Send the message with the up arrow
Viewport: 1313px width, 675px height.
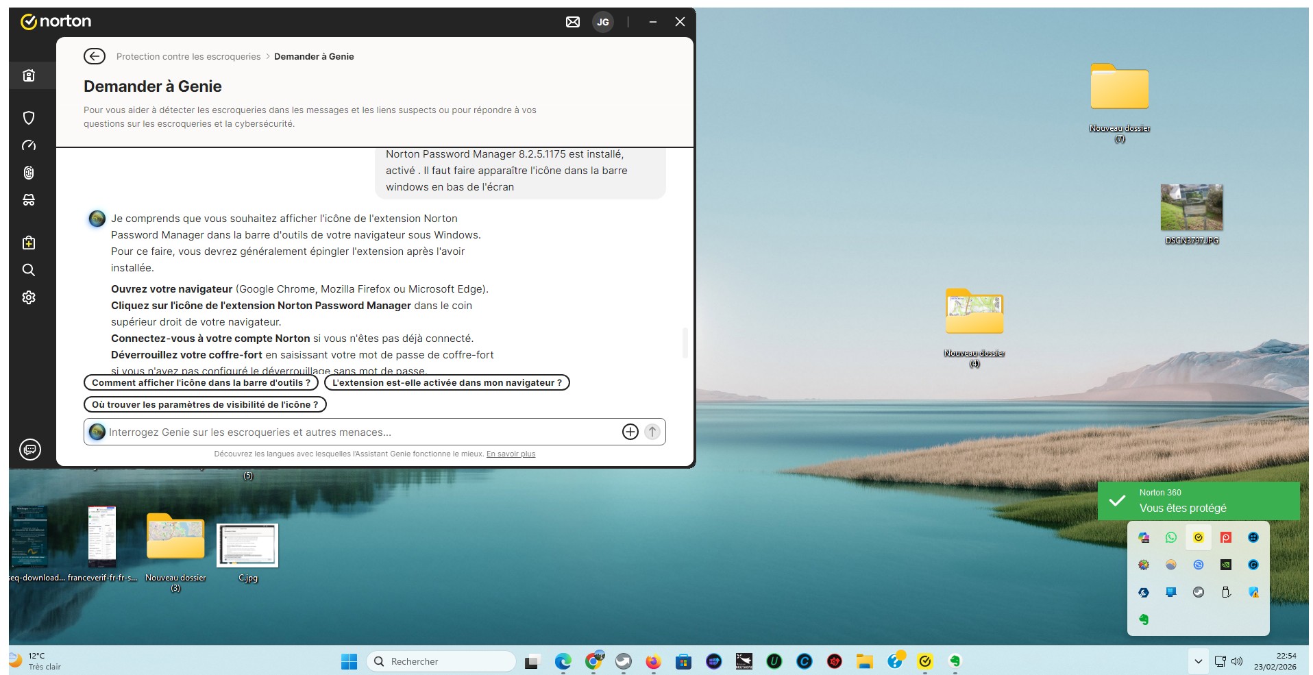[x=652, y=432]
